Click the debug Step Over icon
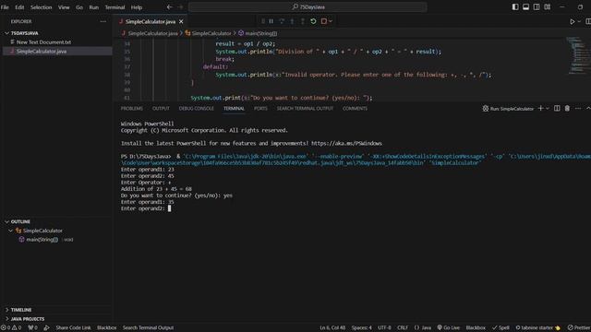This screenshot has width=591, height=332. click(282, 21)
